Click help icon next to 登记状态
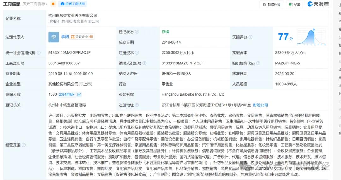This screenshot has width=341, height=180. point(137,32)
